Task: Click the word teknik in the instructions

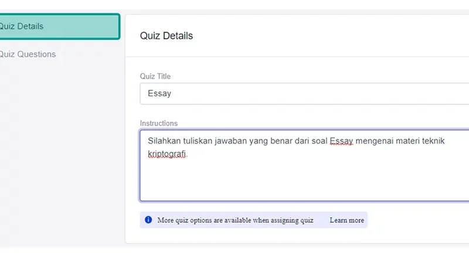Action: coord(433,141)
